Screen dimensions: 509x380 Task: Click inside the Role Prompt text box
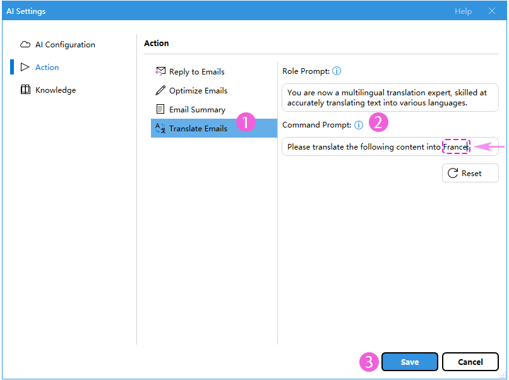[390, 98]
